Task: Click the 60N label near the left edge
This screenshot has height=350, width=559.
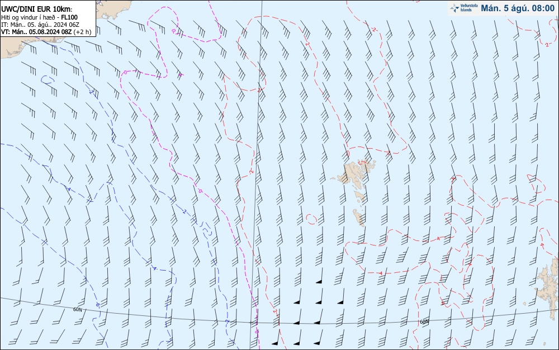Action: click(77, 310)
